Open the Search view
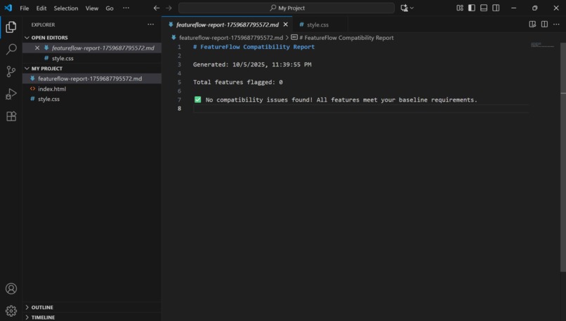This screenshot has width=566, height=321. click(x=11, y=49)
